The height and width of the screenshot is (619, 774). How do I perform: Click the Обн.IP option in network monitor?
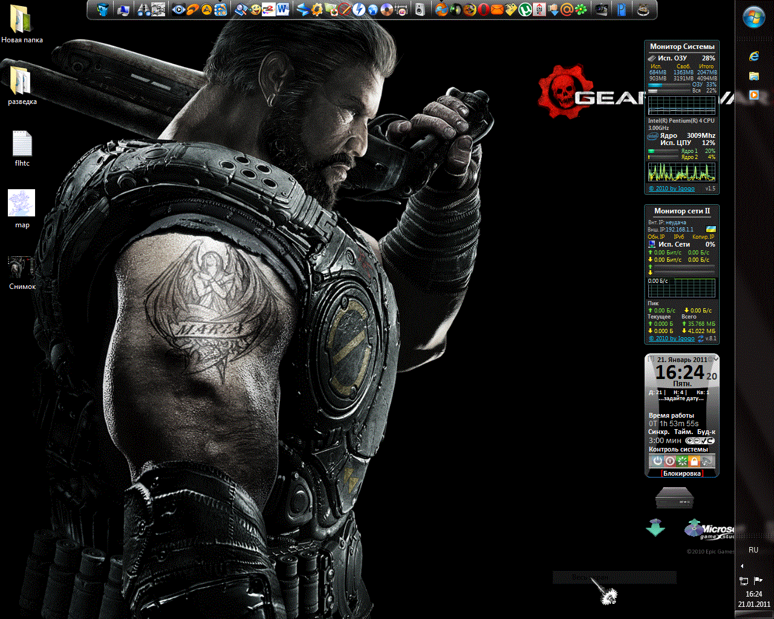tap(657, 237)
